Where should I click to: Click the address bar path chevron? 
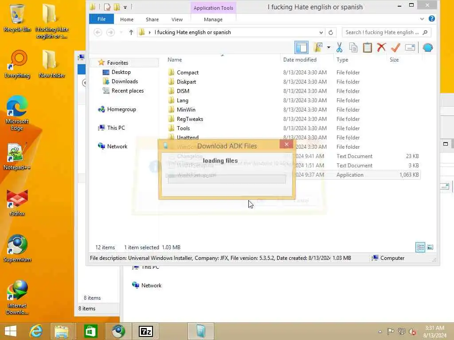click(x=150, y=32)
